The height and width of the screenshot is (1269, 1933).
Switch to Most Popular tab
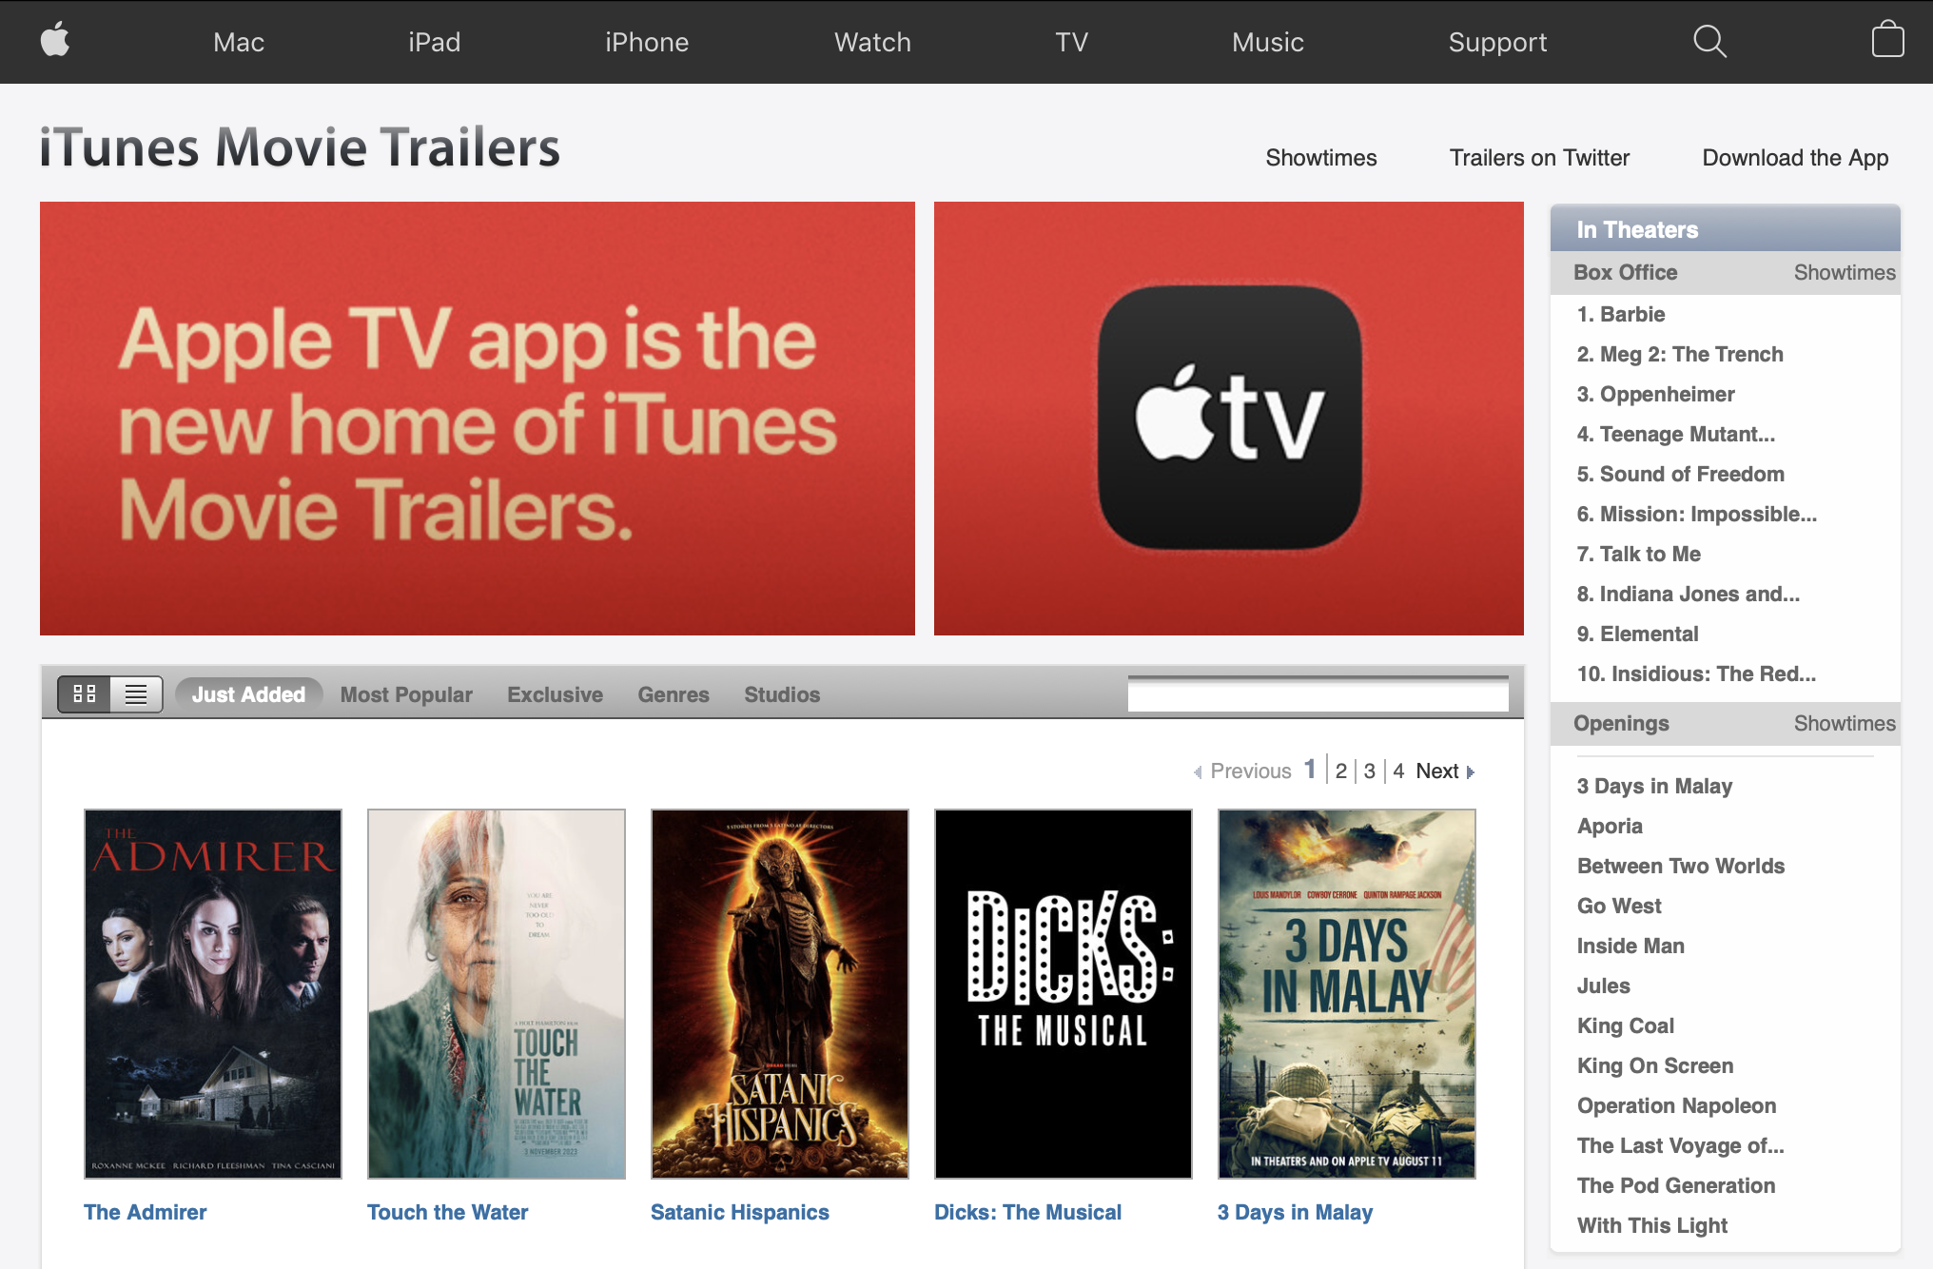[x=406, y=694]
